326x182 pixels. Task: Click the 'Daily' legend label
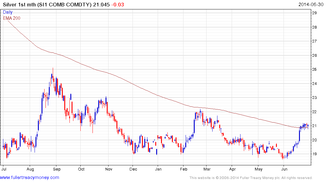click(x=8, y=12)
